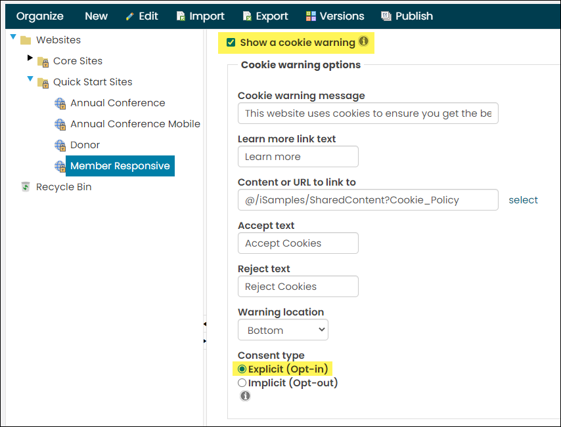The image size is (561, 427).
Task: Open the New menu
Action: 97,16
